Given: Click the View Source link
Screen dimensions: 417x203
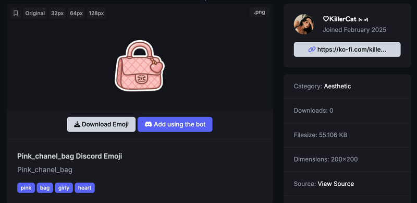Looking at the screenshot, I should pos(336,184).
